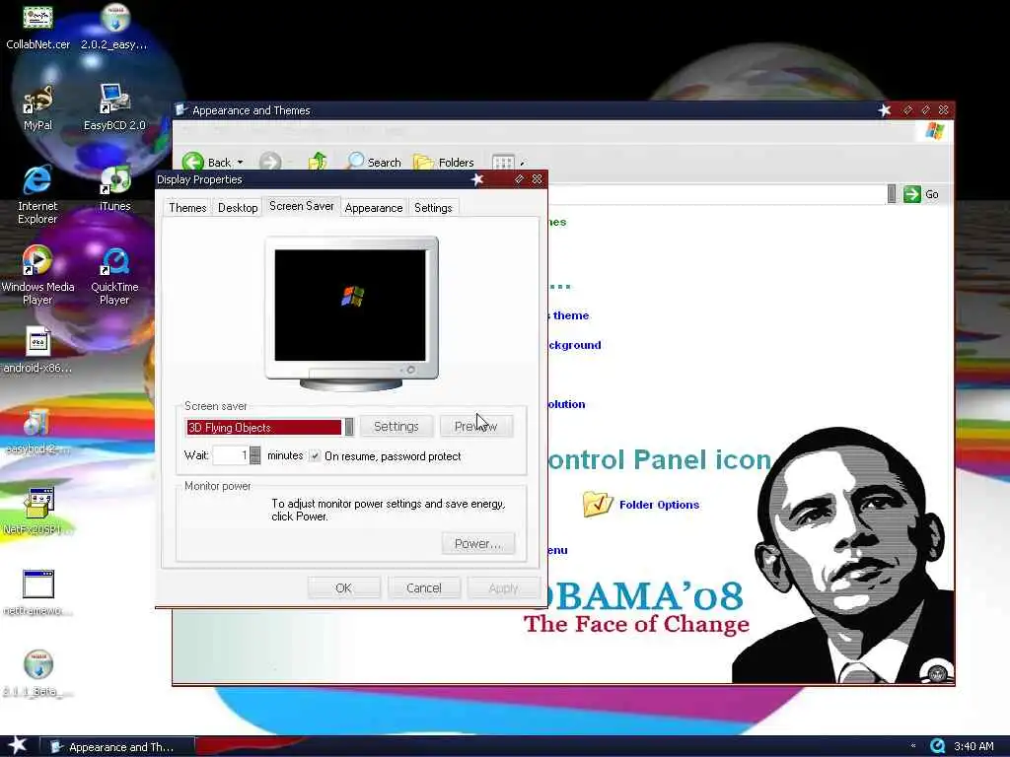Toggle On resume, password protect checkbox
Screen dimensions: 1010x757
315,455
